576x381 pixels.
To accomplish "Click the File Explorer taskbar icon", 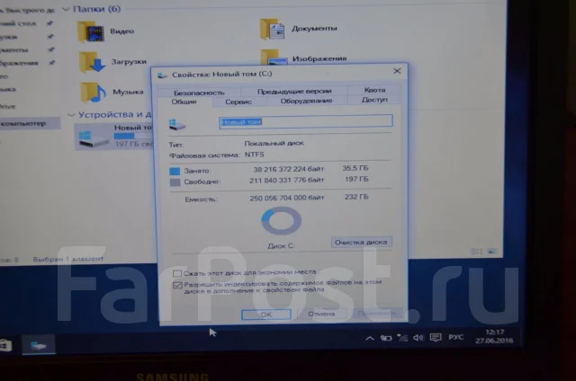I will click(39, 345).
